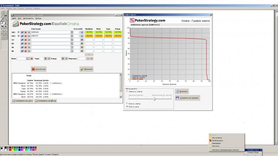This screenshot has height=156, width=278.
Task: Uncheck the MP2 player checkbox
Action: tap(19, 32)
